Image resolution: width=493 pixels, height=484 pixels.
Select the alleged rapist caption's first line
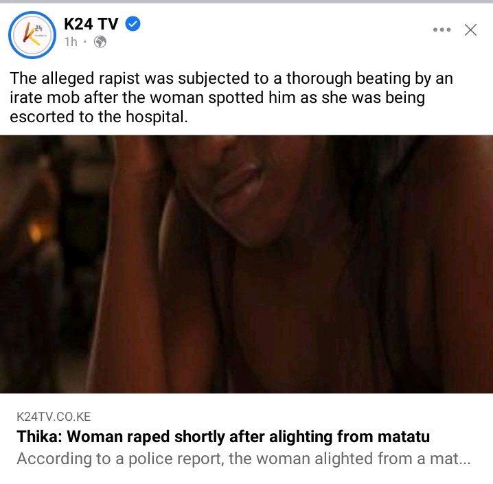(x=231, y=78)
